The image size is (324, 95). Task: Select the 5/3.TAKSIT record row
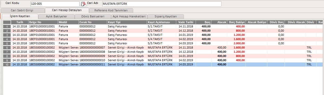[163, 35]
